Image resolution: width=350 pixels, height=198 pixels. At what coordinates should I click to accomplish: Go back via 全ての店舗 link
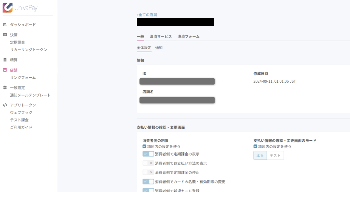pyautogui.click(x=147, y=15)
